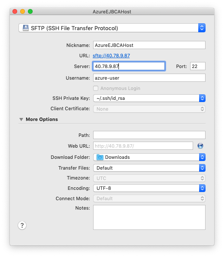Click the Server address field

click(129, 66)
